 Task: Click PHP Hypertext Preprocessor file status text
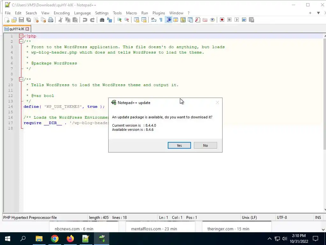coord(30,218)
